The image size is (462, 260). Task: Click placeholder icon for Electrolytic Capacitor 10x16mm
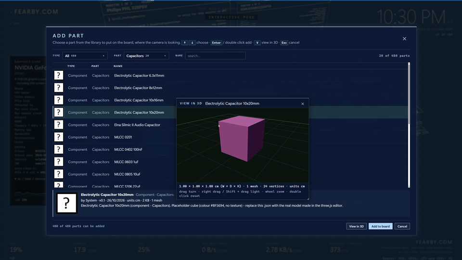59,100
